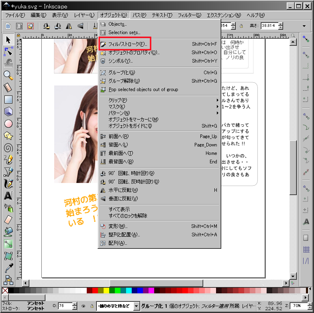This screenshot has height=313, width=314.
Task: Toggle snap text anchors icon
Action: (306, 222)
